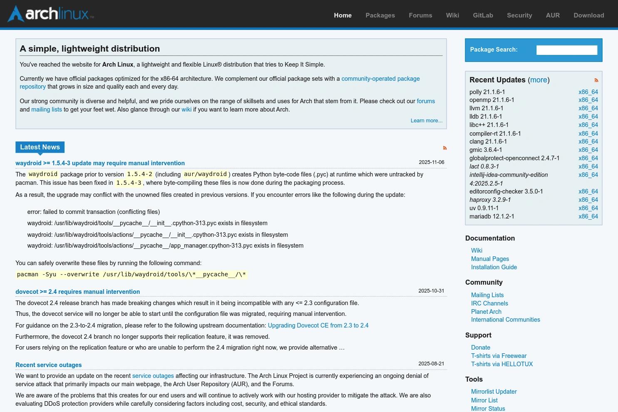Open the AUR nav item
618x412 pixels.
(553, 15)
